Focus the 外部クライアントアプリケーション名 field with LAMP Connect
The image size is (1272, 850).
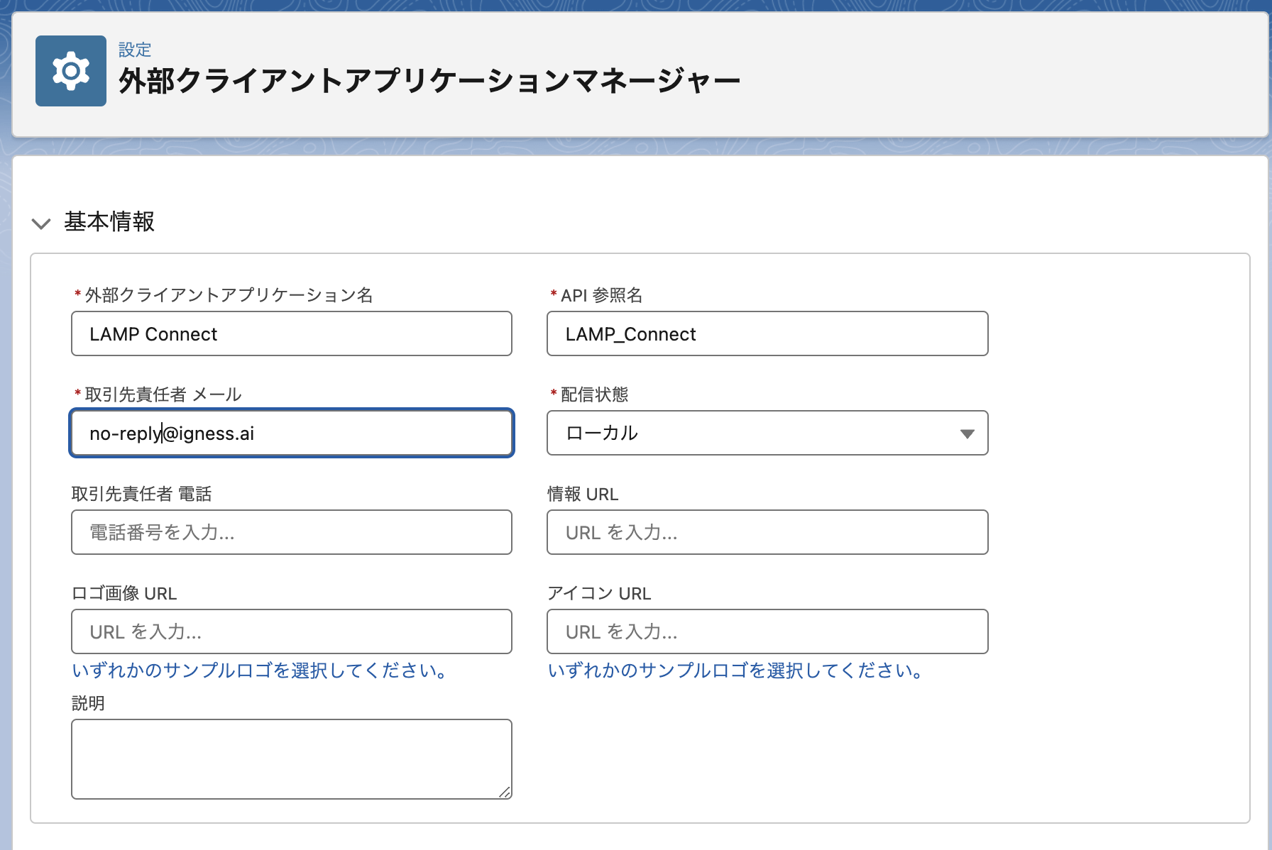point(291,333)
